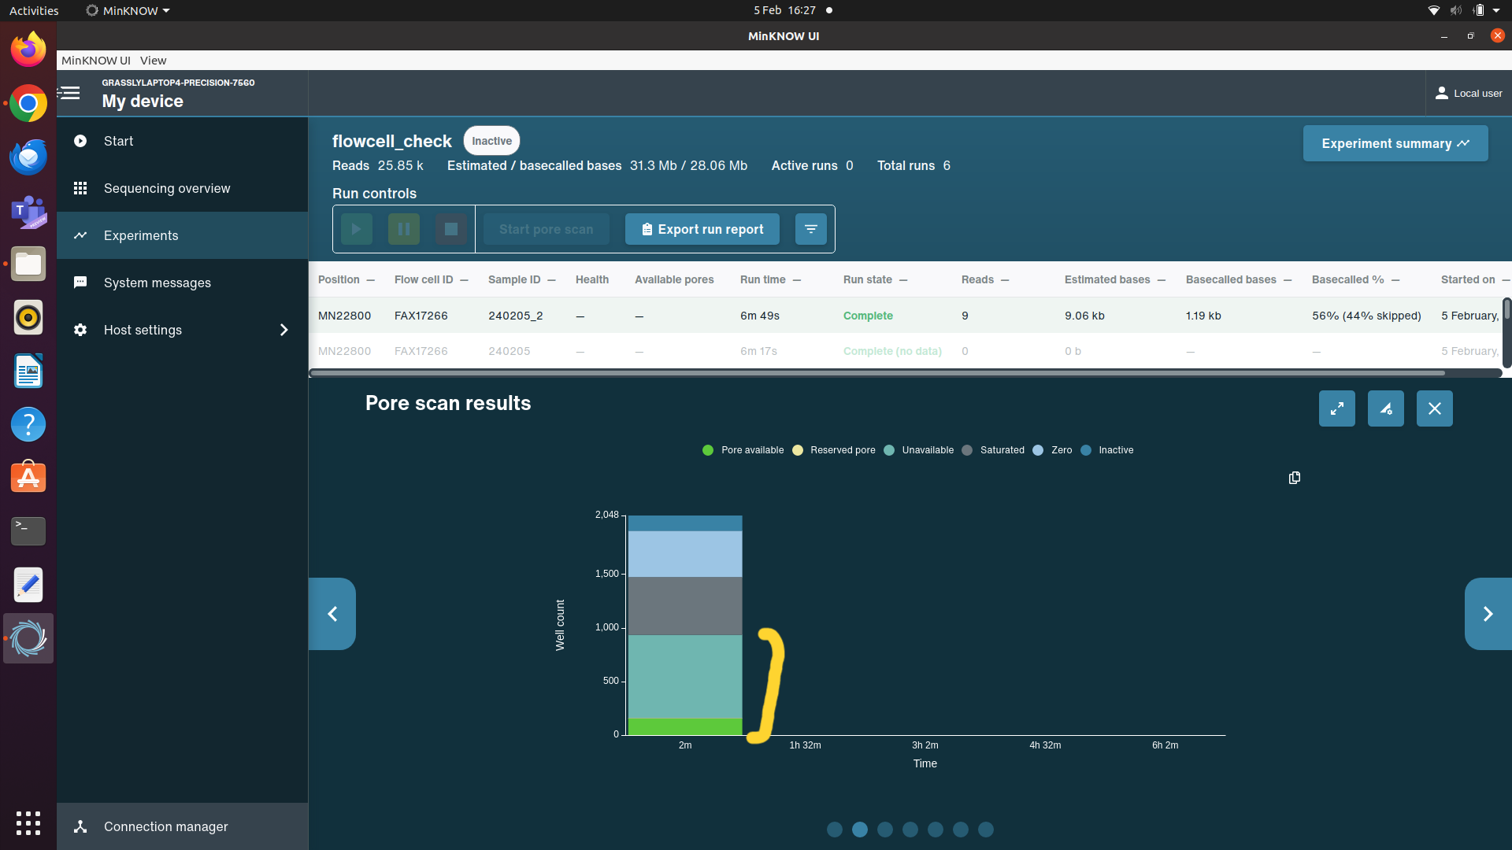The height and width of the screenshot is (850, 1512).
Task: Toggle Inactive legend series
Action: pos(1107,450)
